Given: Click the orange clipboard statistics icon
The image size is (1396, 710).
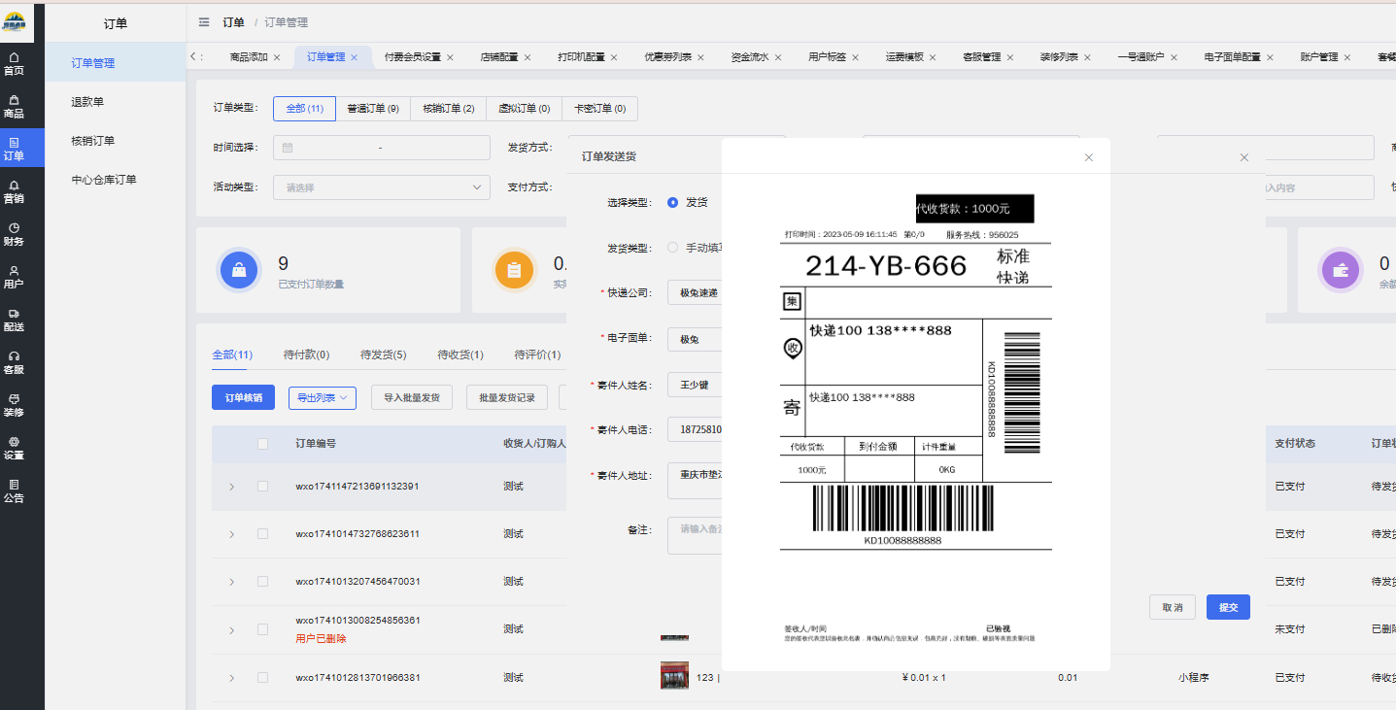Looking at the screenshot, I should click(x=515, y=270).
